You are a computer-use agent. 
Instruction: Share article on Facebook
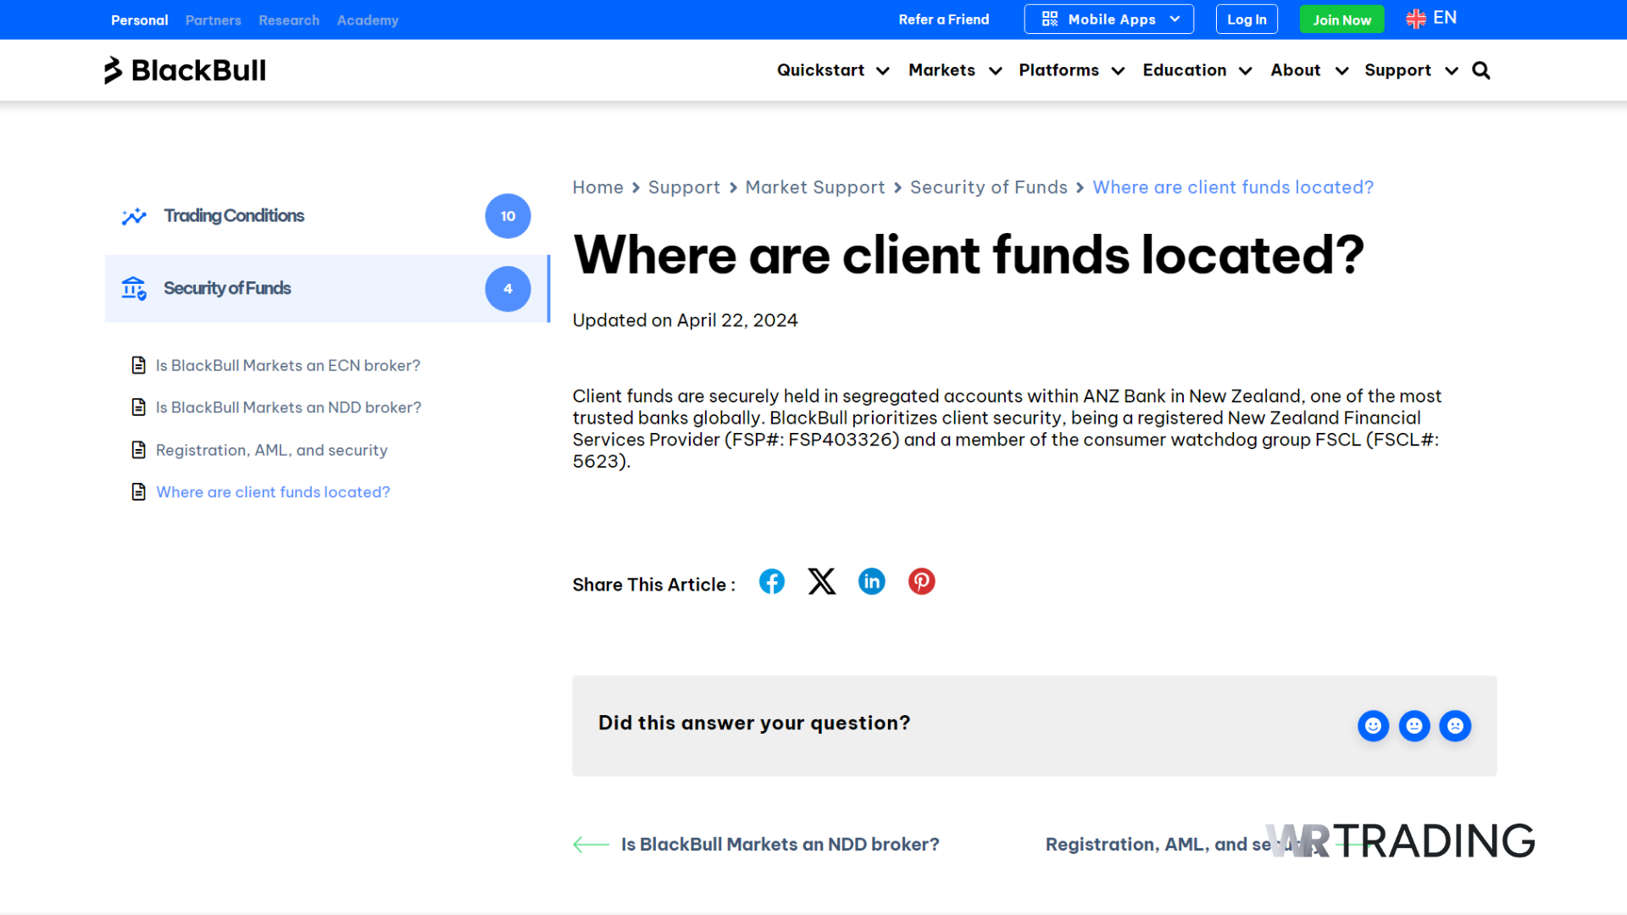(771, 582)
